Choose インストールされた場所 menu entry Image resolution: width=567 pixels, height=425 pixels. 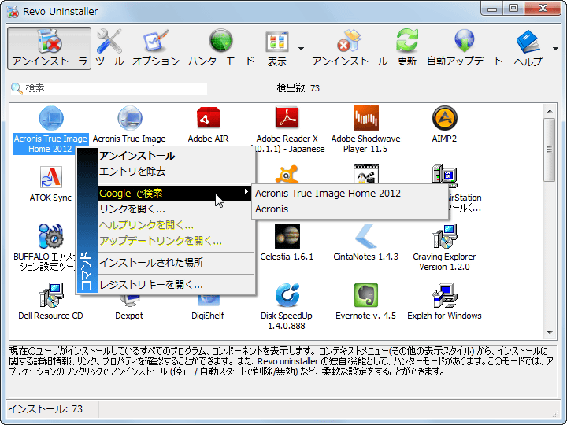click(176, 262)
